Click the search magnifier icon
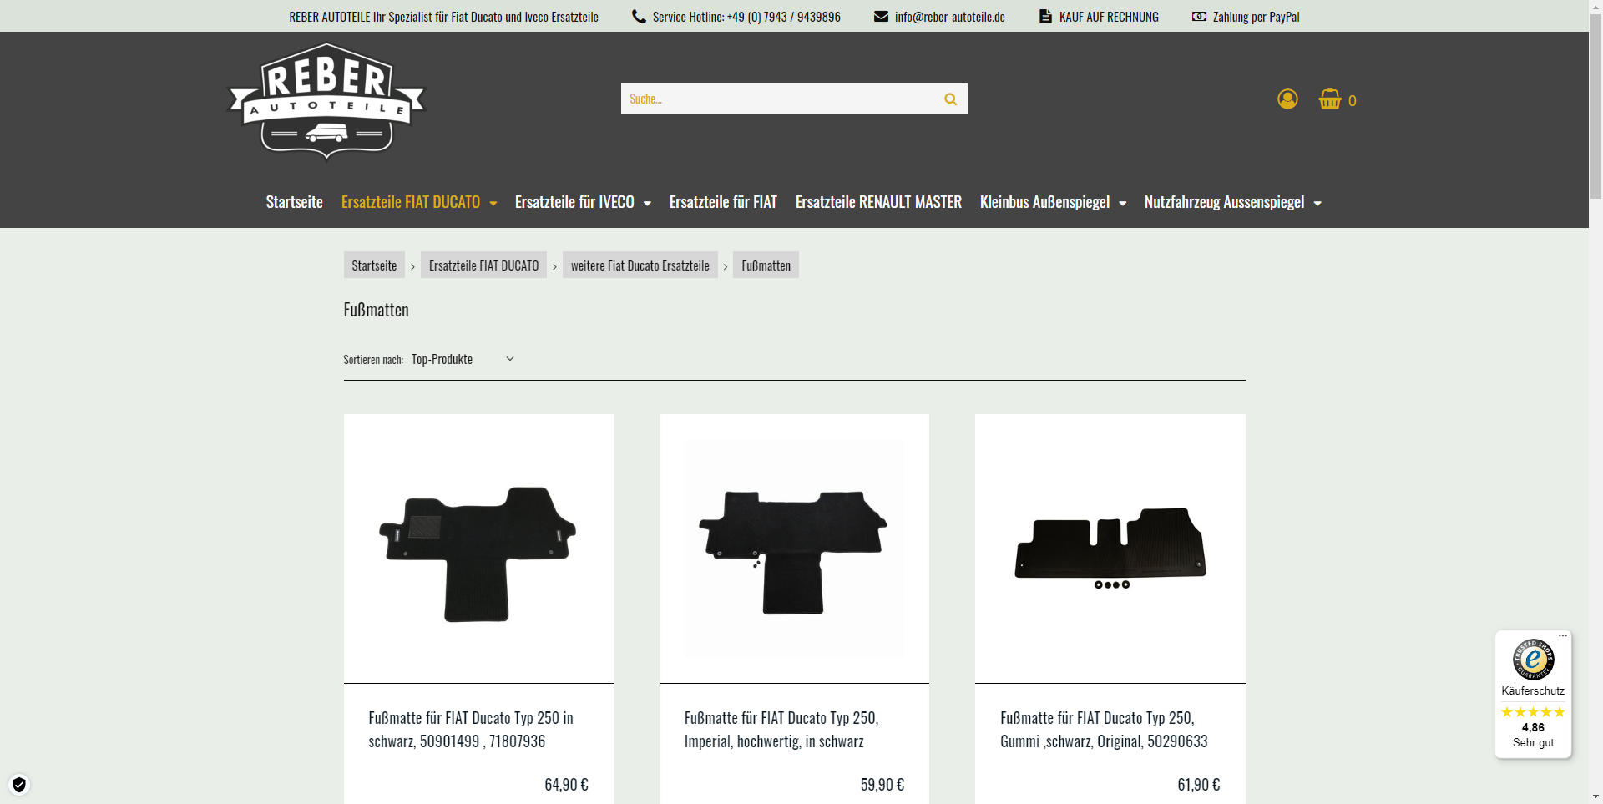This screenshot has width=1603, height=804. [950, 99]
